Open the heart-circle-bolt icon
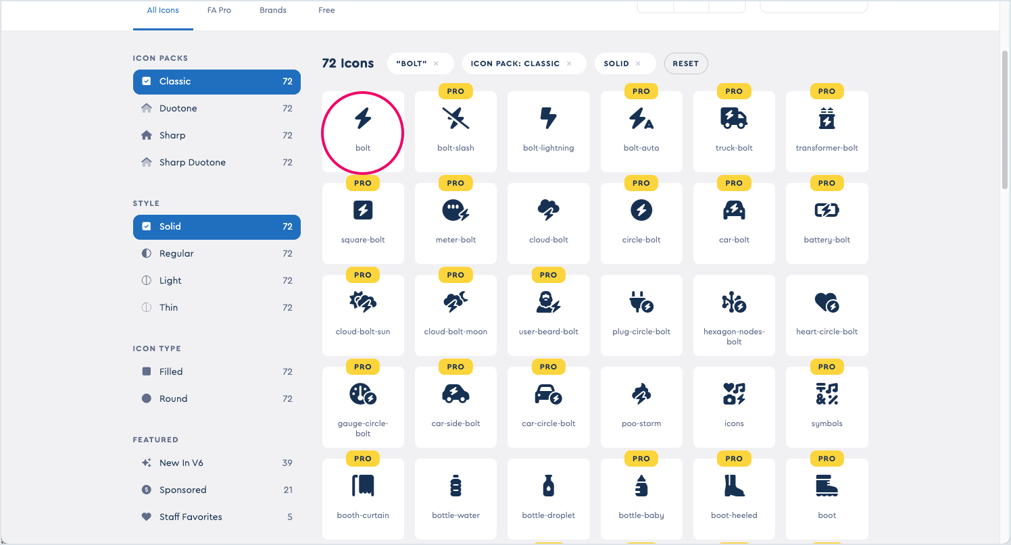The image size is (1011, 545). point(827,315)
